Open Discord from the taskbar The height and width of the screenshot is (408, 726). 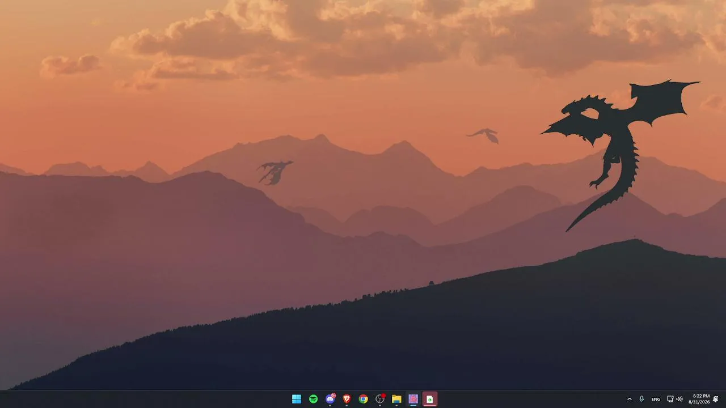tap(330, 399)
